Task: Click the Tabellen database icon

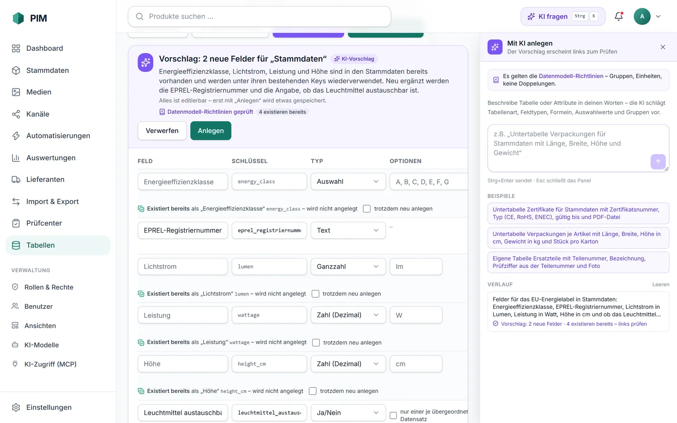Action: click(x=16, y=245)
